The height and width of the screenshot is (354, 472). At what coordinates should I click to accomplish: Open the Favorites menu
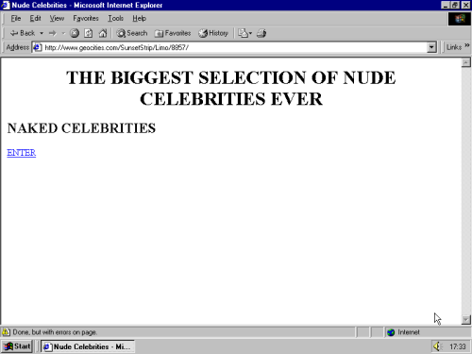pos(86,19)
